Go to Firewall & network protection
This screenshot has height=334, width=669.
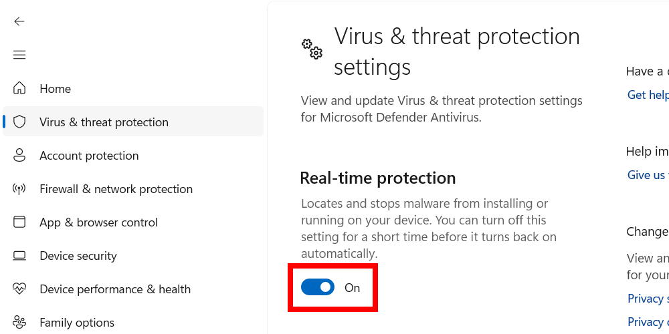click(x=116, y=189)
